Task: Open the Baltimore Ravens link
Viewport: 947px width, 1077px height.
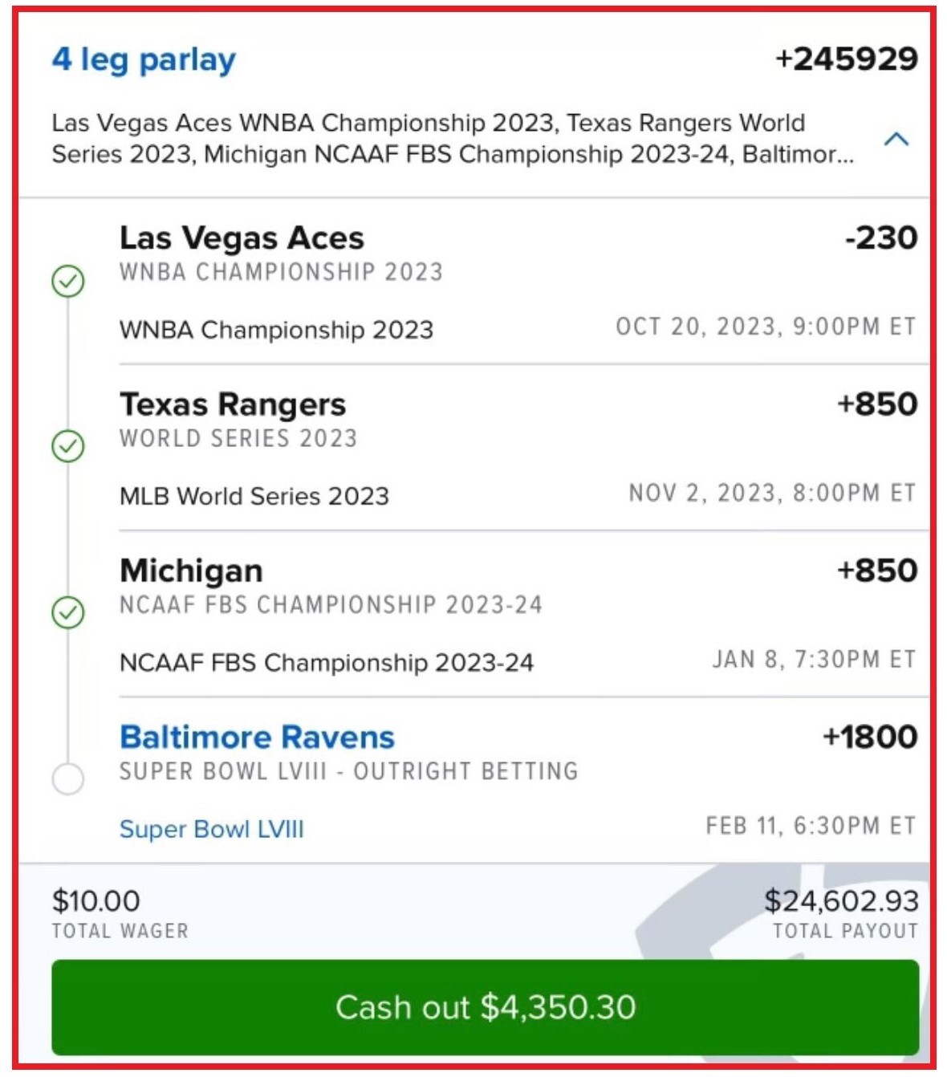Action: pyautogui.click(x=257, y=737)
